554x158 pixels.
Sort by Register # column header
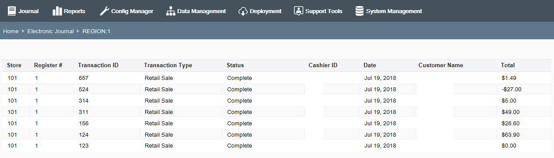pos(48,65)
